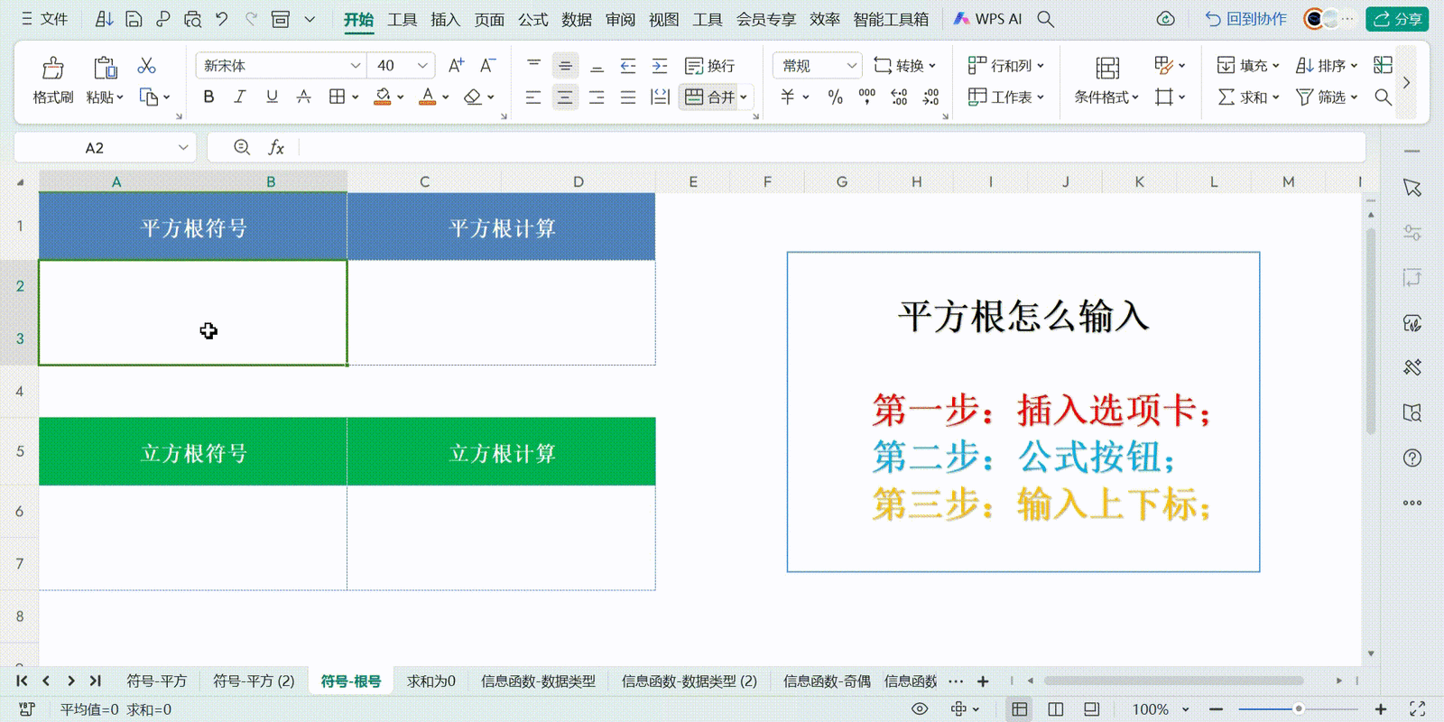Toggle Italic formatting

[x=240, y=97]
